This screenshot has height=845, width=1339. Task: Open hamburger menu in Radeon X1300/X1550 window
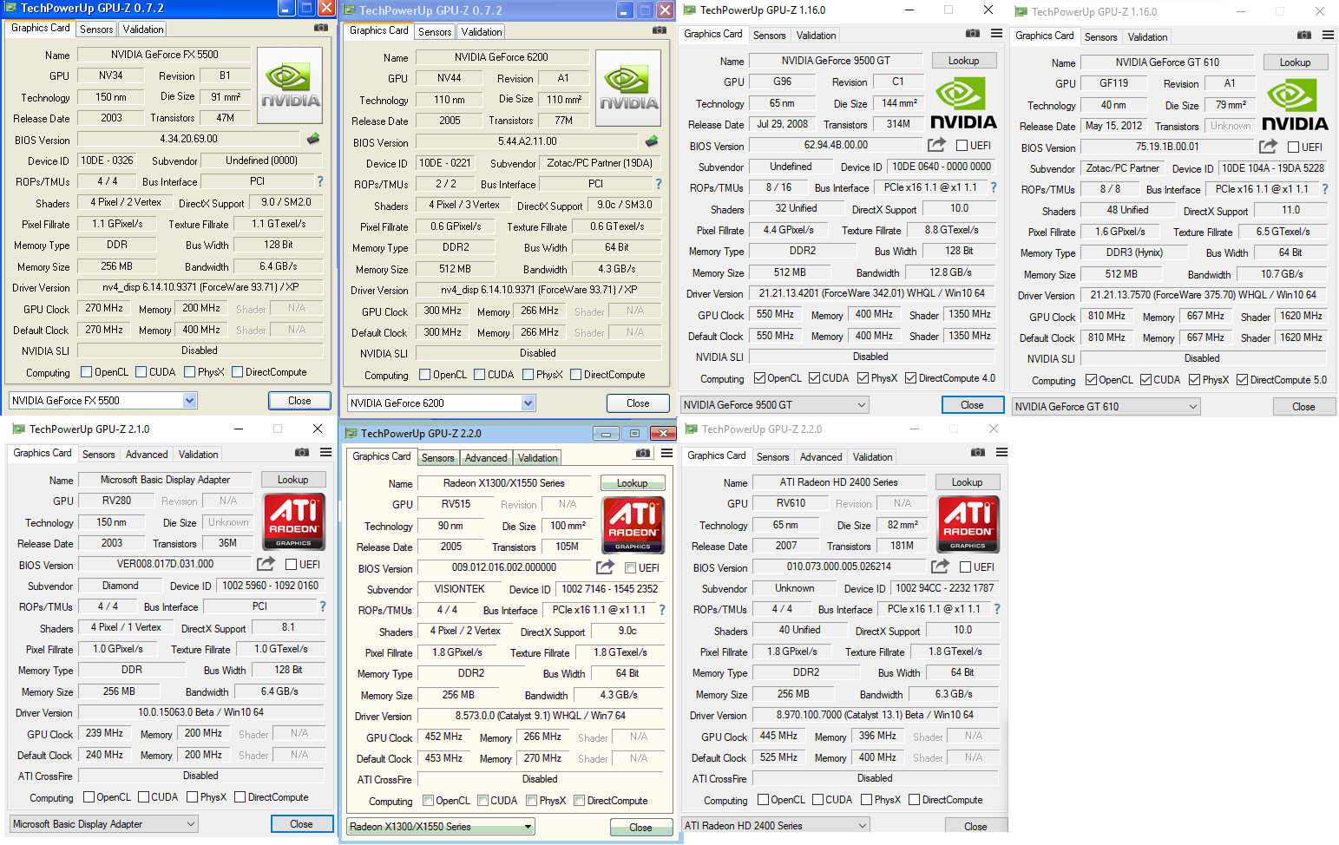[666, 454]
